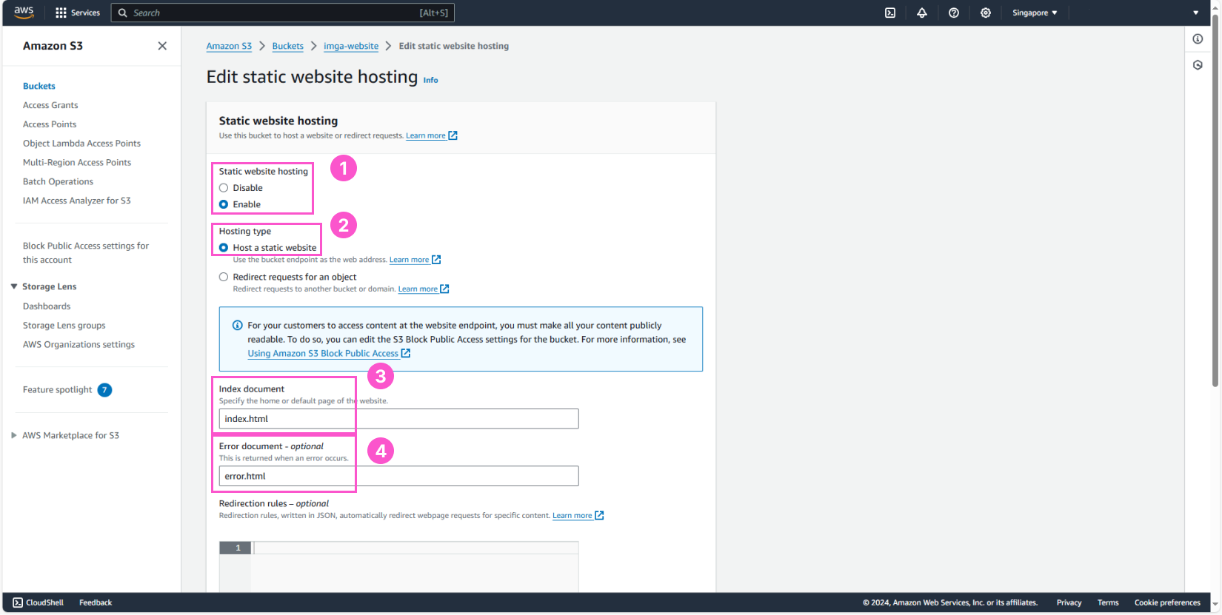The image size is (1222, 615).
Task: Open the account dropdown arrow at top right
Action: tap(1195, 13)
